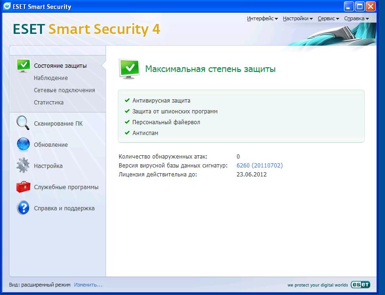Viewport: 385px width, 295px height.
Task: Maximize the ESET Smart Security window
Action: pyautogui.click(x=360, y=6)
